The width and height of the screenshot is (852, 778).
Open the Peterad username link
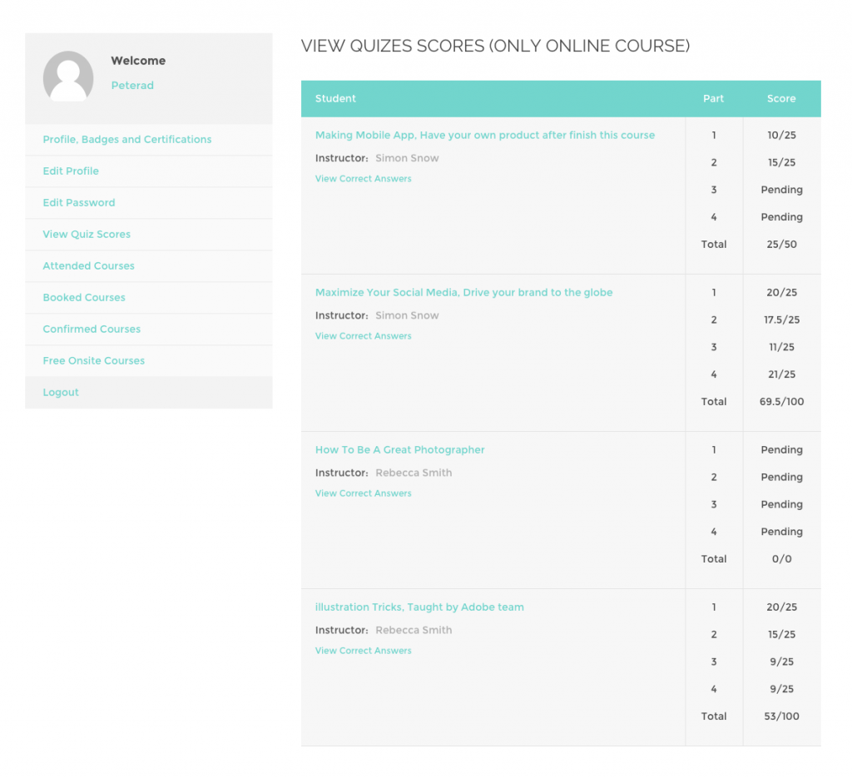coord(132,85)
